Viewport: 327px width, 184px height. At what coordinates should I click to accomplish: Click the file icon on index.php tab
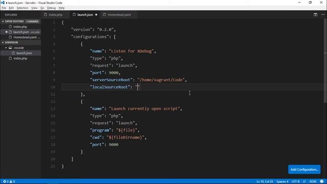pos(45,15)
